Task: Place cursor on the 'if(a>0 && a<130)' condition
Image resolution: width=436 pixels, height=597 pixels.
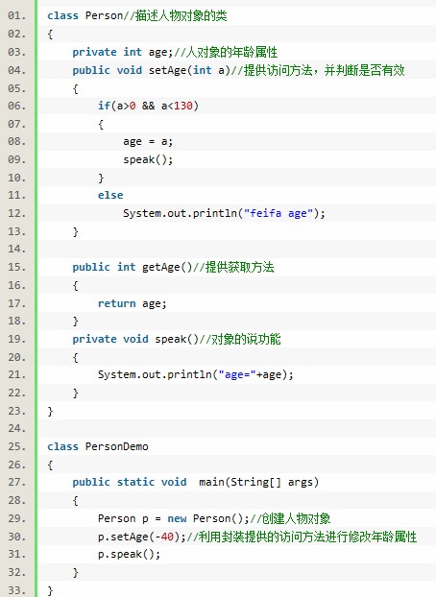Action: [x=148, y=106]
